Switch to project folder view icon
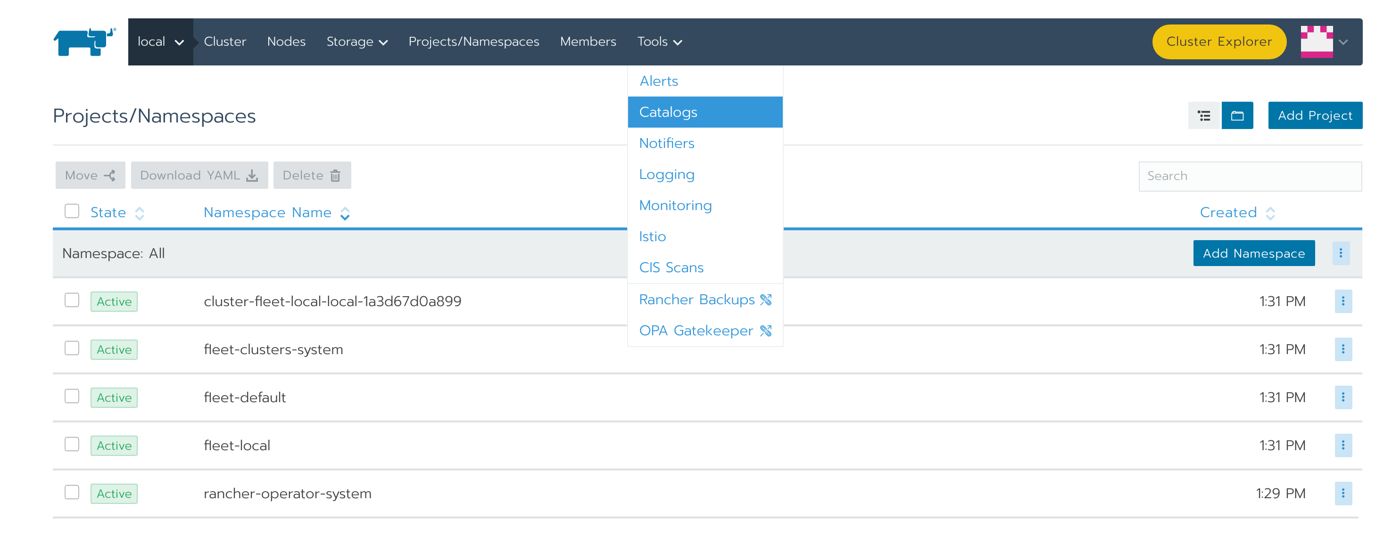The width and height of the screenshot is (1392, 550). pyautogui.click(x=1236, y=115)
